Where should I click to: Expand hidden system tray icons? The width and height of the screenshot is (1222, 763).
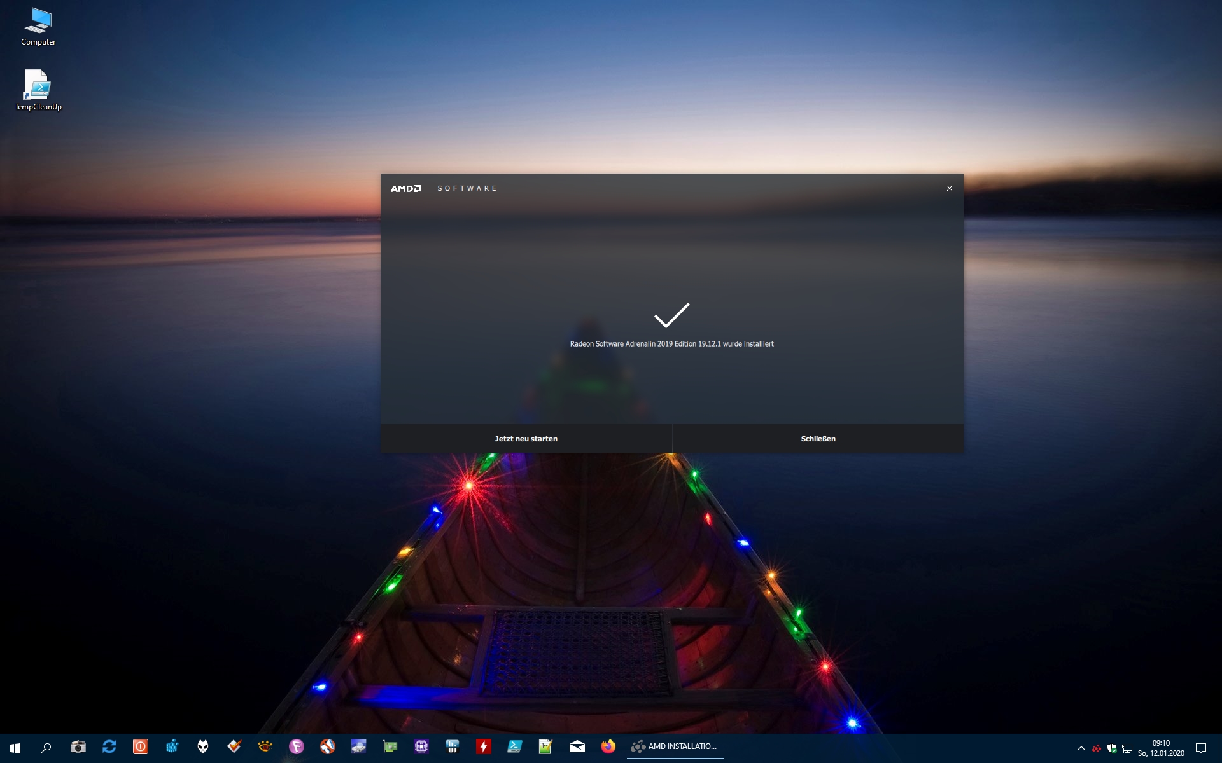(1081, 748)
